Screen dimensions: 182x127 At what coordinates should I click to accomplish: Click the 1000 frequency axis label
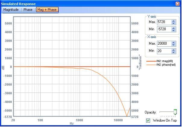[79, 120]
